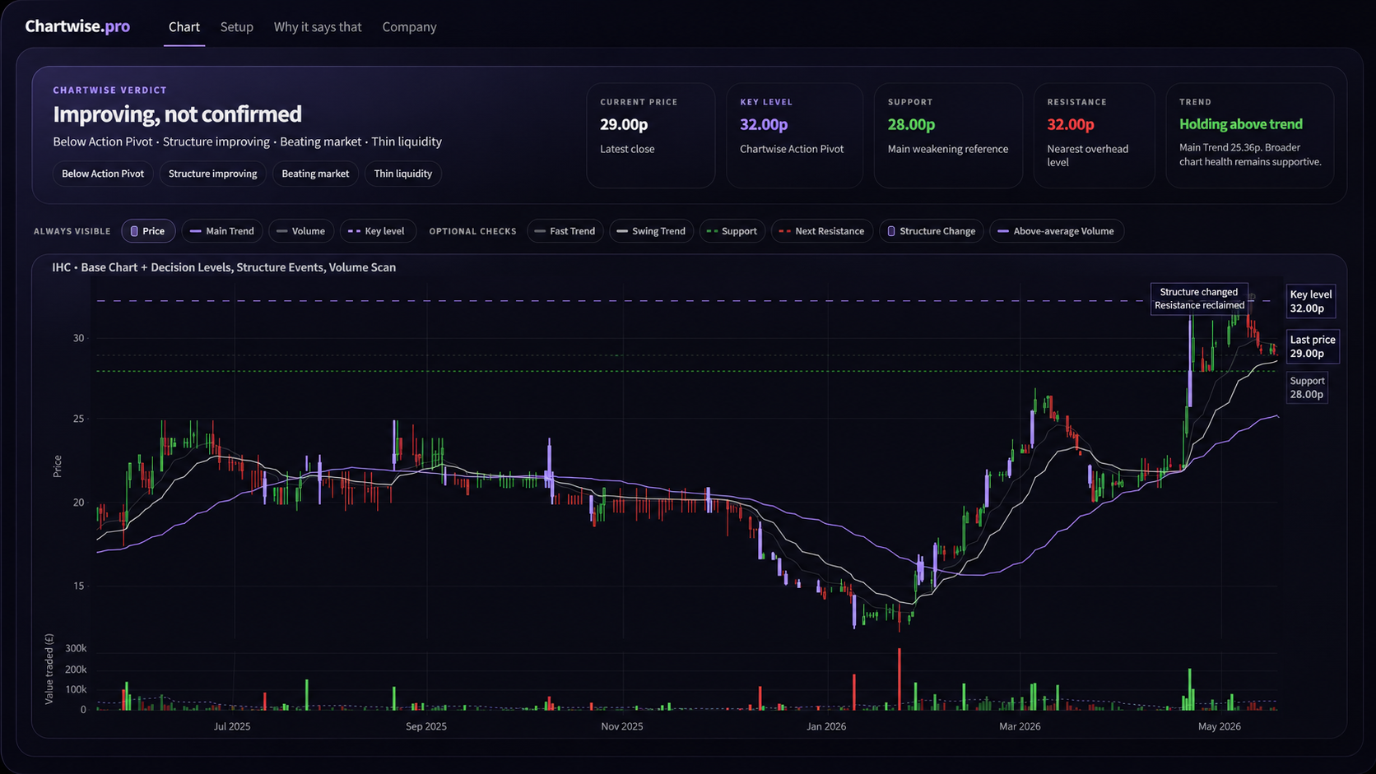Click the ALWAYS VISIBLE label

[72, 231]
